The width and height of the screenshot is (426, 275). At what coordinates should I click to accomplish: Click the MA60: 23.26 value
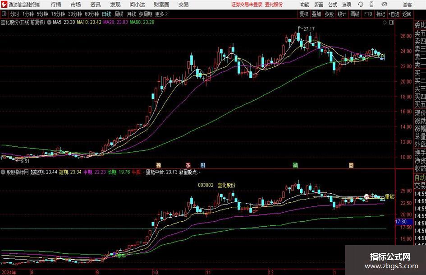click(142, 22)
